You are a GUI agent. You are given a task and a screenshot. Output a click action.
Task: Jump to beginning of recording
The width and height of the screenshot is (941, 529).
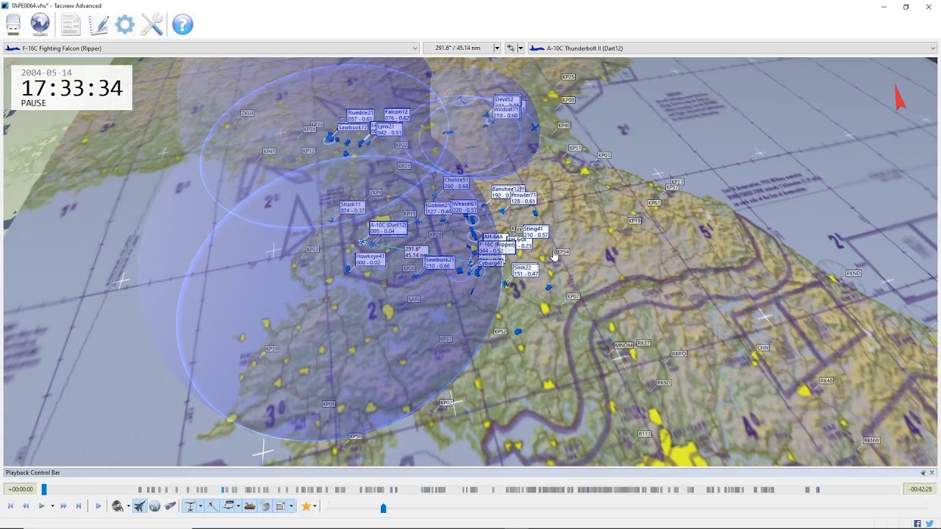click(x=10, y=506)
